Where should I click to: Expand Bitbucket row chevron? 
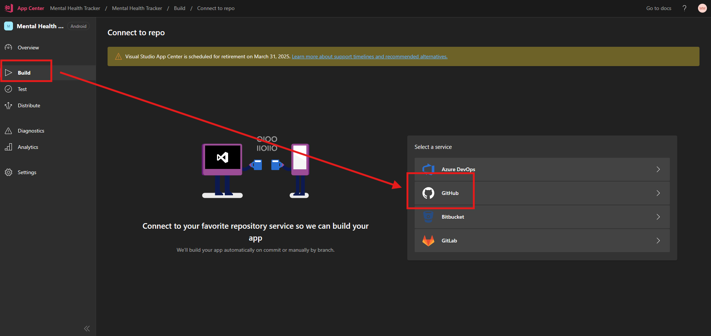click(658, 217)
